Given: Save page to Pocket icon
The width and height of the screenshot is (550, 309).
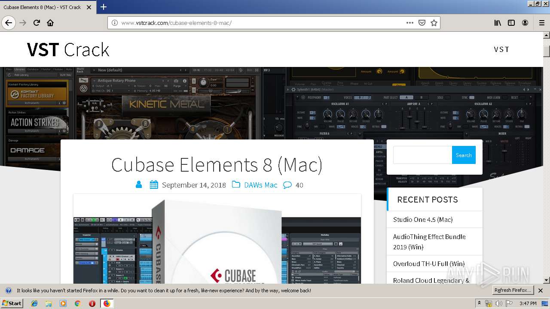Looking at the screenshot, I should tap(422, 23).
